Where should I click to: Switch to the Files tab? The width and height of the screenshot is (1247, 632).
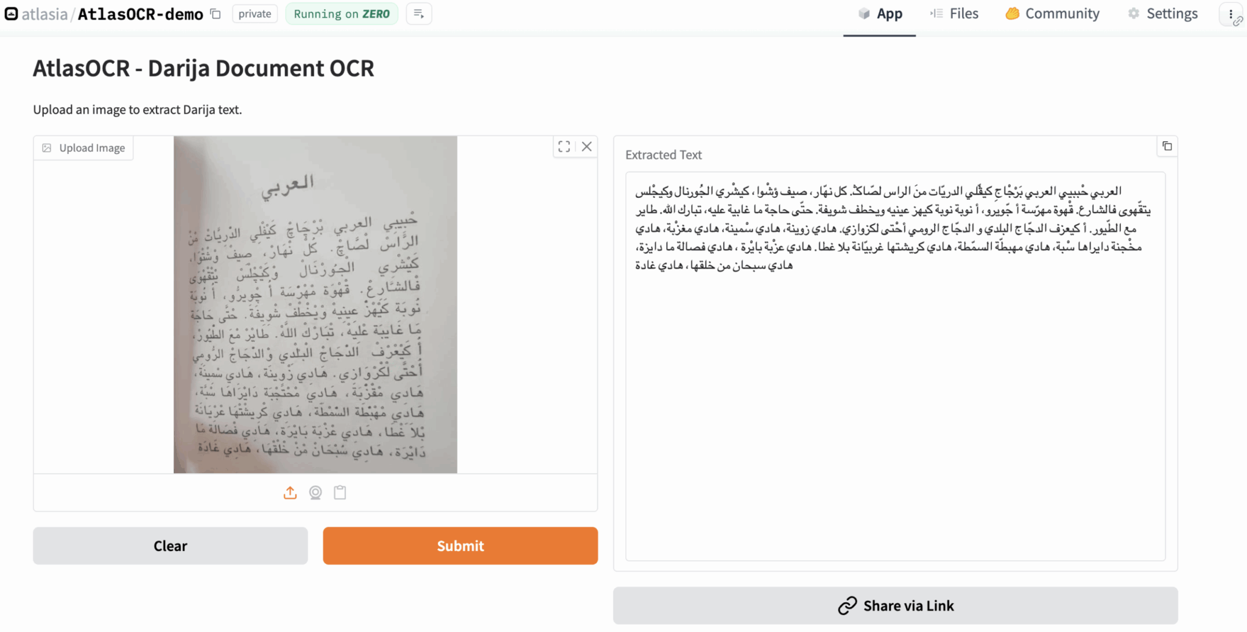click(953, 13)
